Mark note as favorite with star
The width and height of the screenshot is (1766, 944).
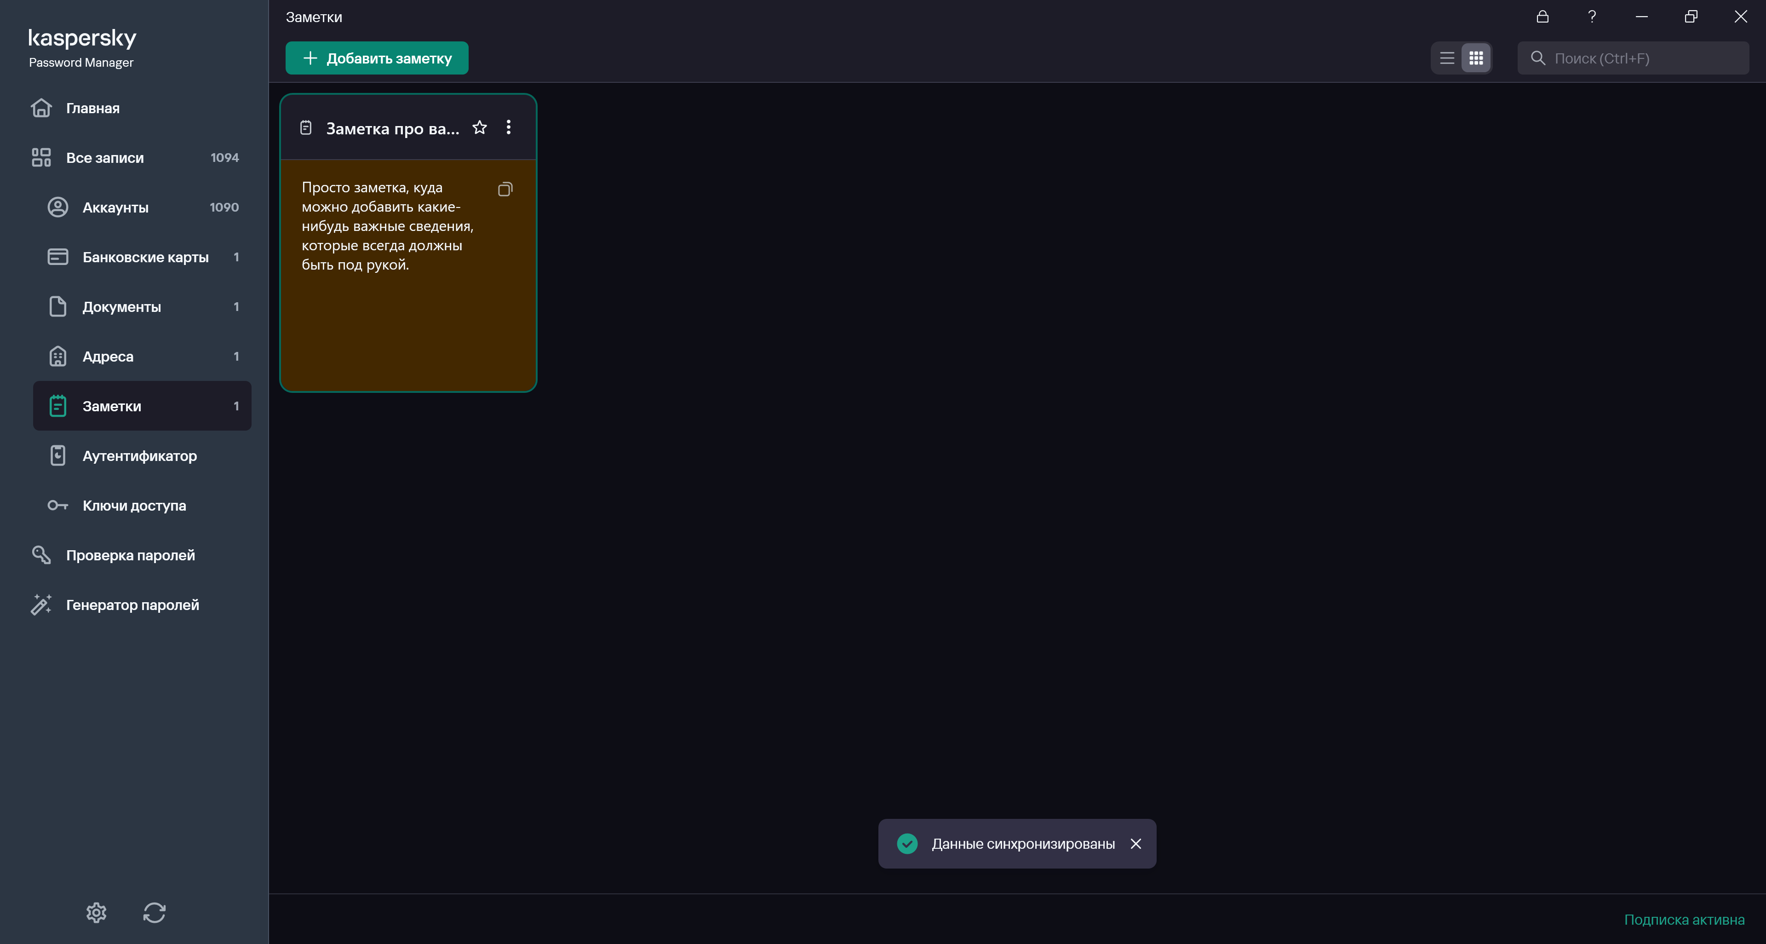pyautogui.click(x=480, y=127)
